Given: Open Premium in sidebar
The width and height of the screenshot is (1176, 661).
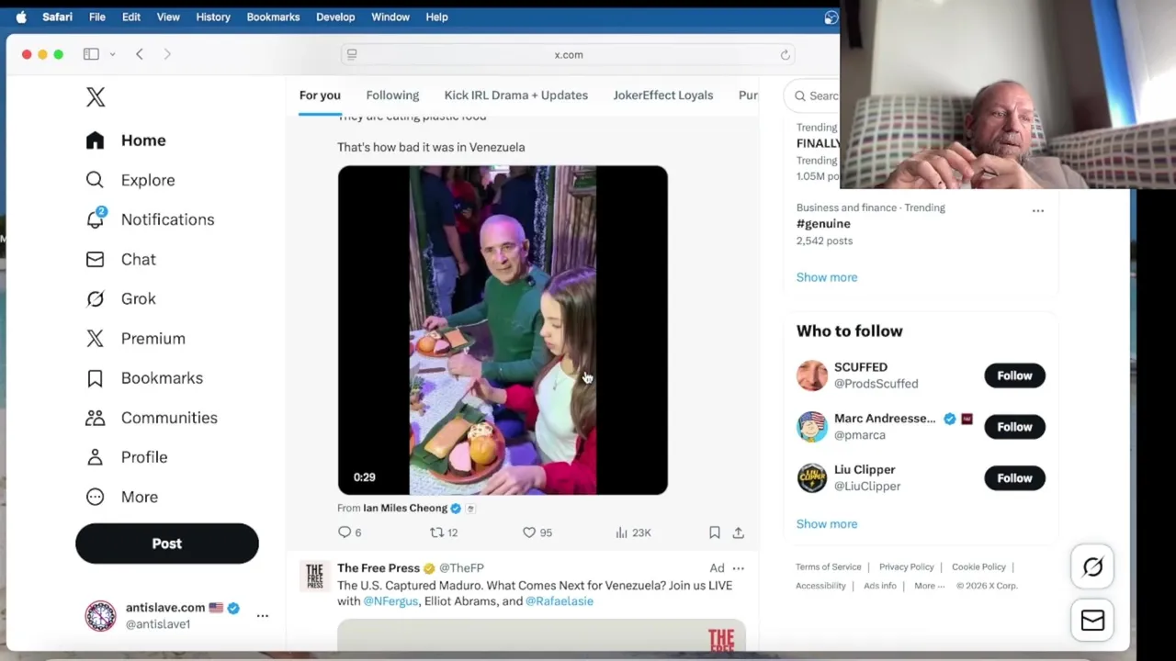Looking at the screenshot, I should click(x=135, y=338).
